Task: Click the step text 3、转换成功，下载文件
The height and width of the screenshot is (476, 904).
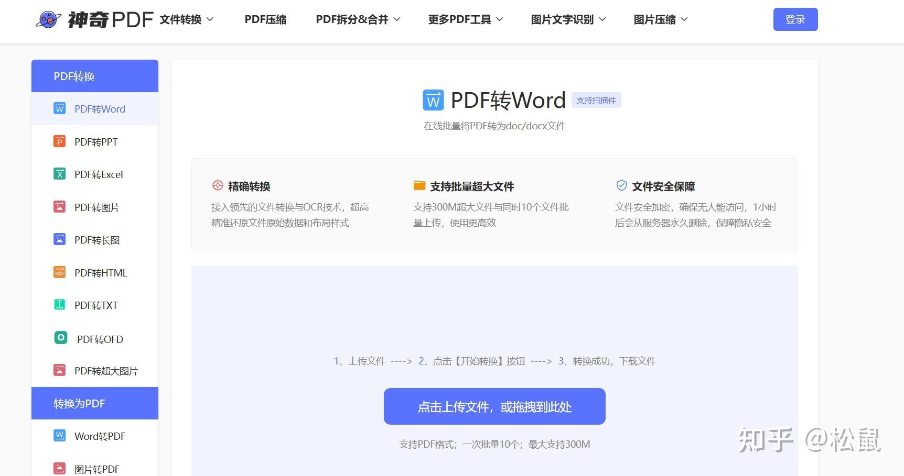Action: coord(607,361)
